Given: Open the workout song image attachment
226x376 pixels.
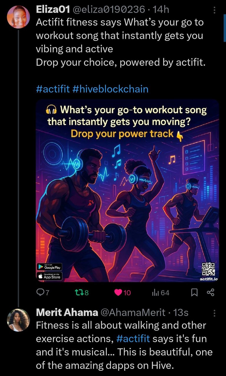Looking at the screenshot, I should [x=127, y=191].
